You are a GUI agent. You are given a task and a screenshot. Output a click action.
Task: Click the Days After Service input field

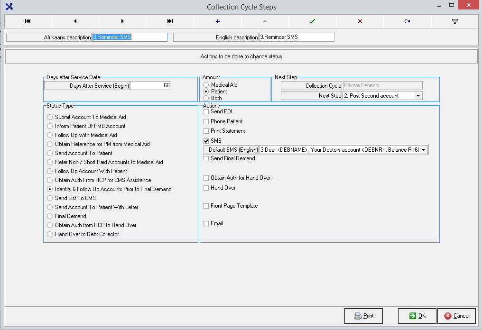(x=150, y=86)
